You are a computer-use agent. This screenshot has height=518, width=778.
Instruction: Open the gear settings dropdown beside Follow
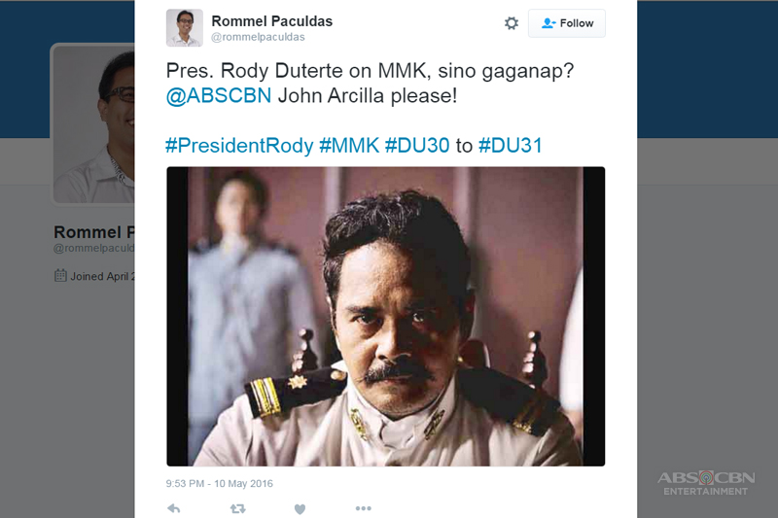click(512, 23)
